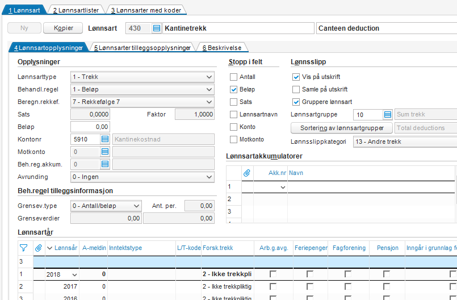Open 6 Beskrivelse tab

tap(222, 48)
